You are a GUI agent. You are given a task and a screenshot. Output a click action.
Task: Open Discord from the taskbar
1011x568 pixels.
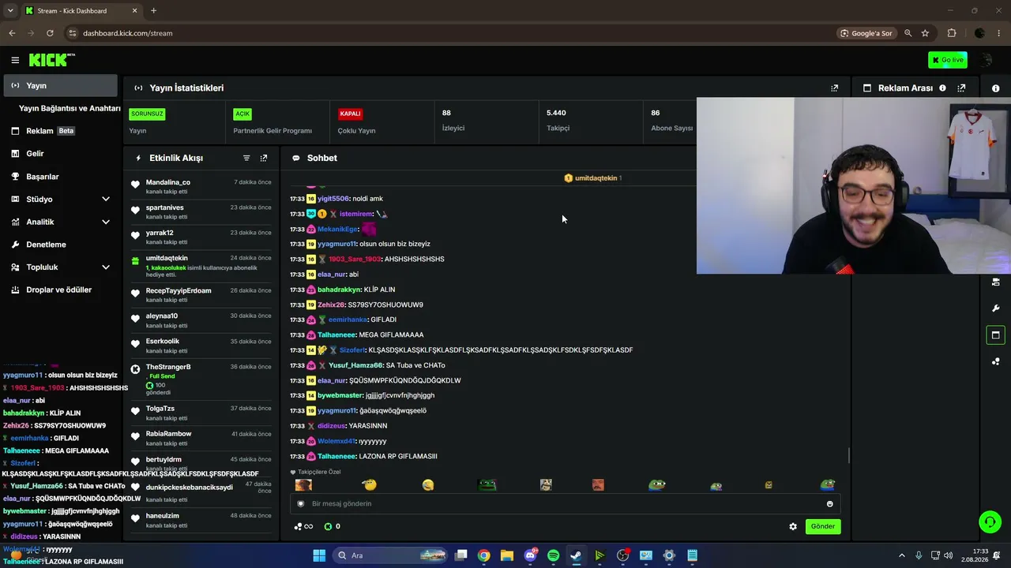coord(530,555)
